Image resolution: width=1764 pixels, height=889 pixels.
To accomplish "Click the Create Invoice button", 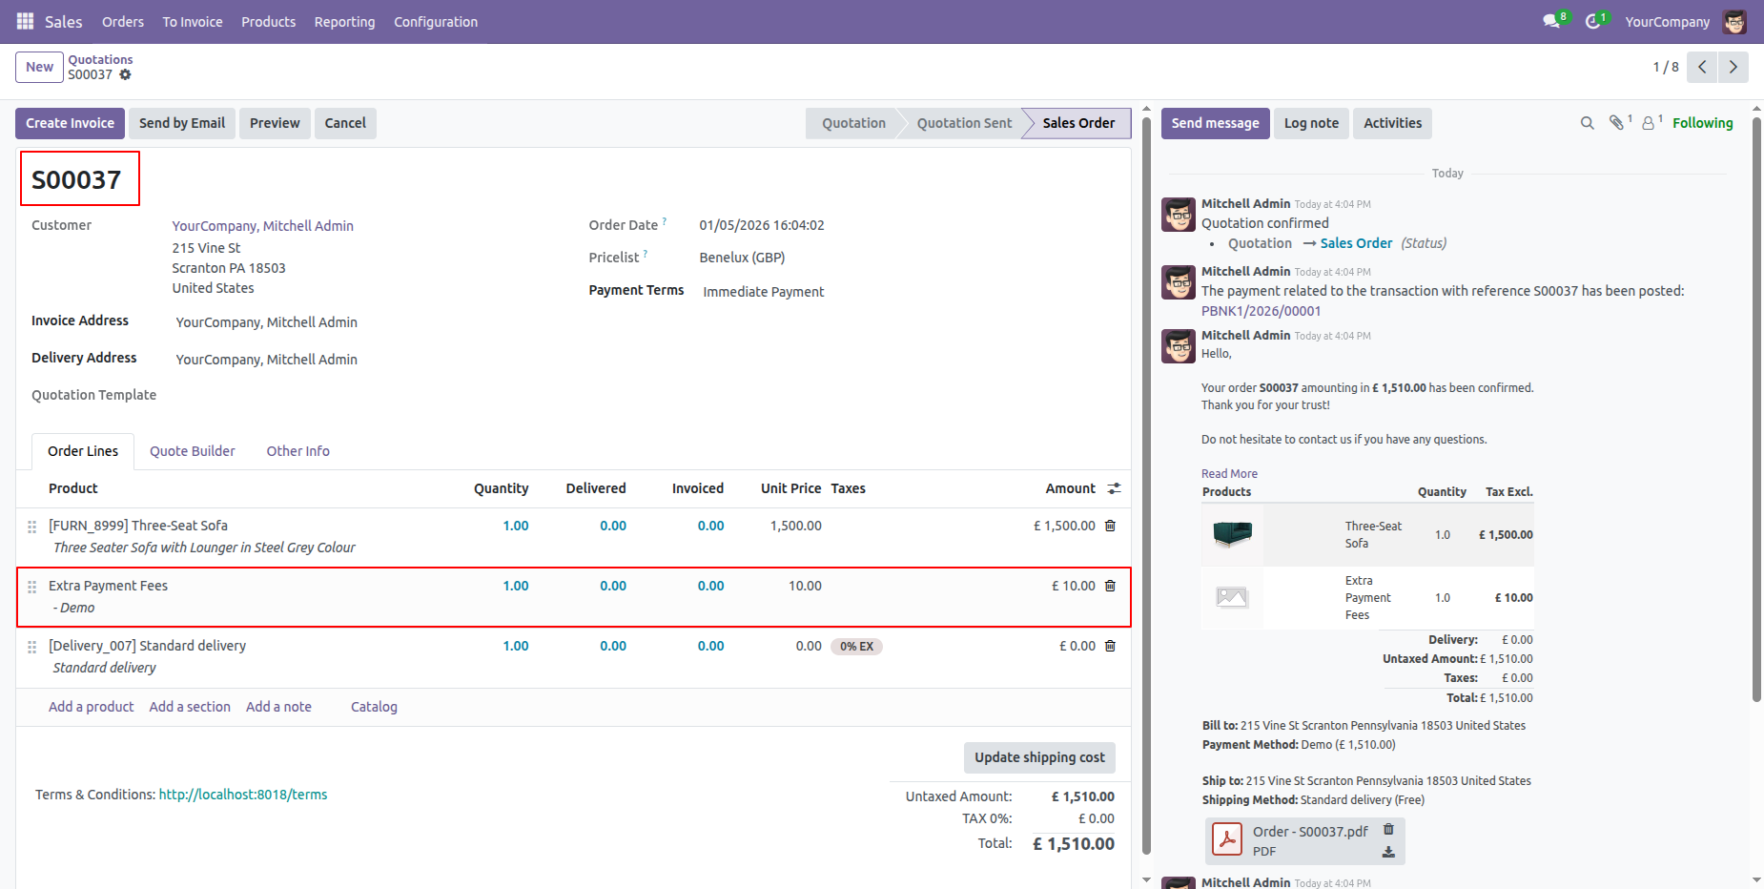I will [70, 123].
